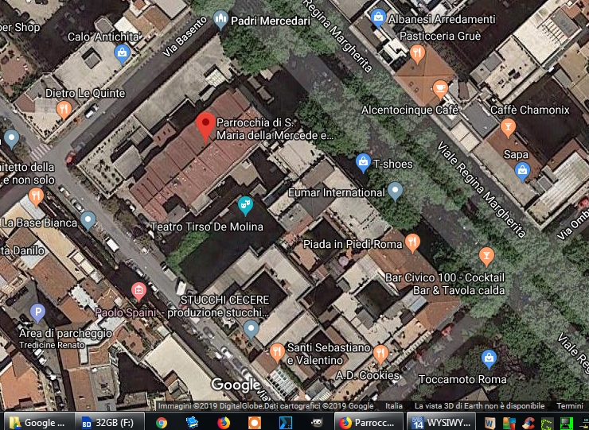Screen dimensions: 589x430
Task: Open the Bar Civico 100 cocktail pin
Action: (486, 257)
